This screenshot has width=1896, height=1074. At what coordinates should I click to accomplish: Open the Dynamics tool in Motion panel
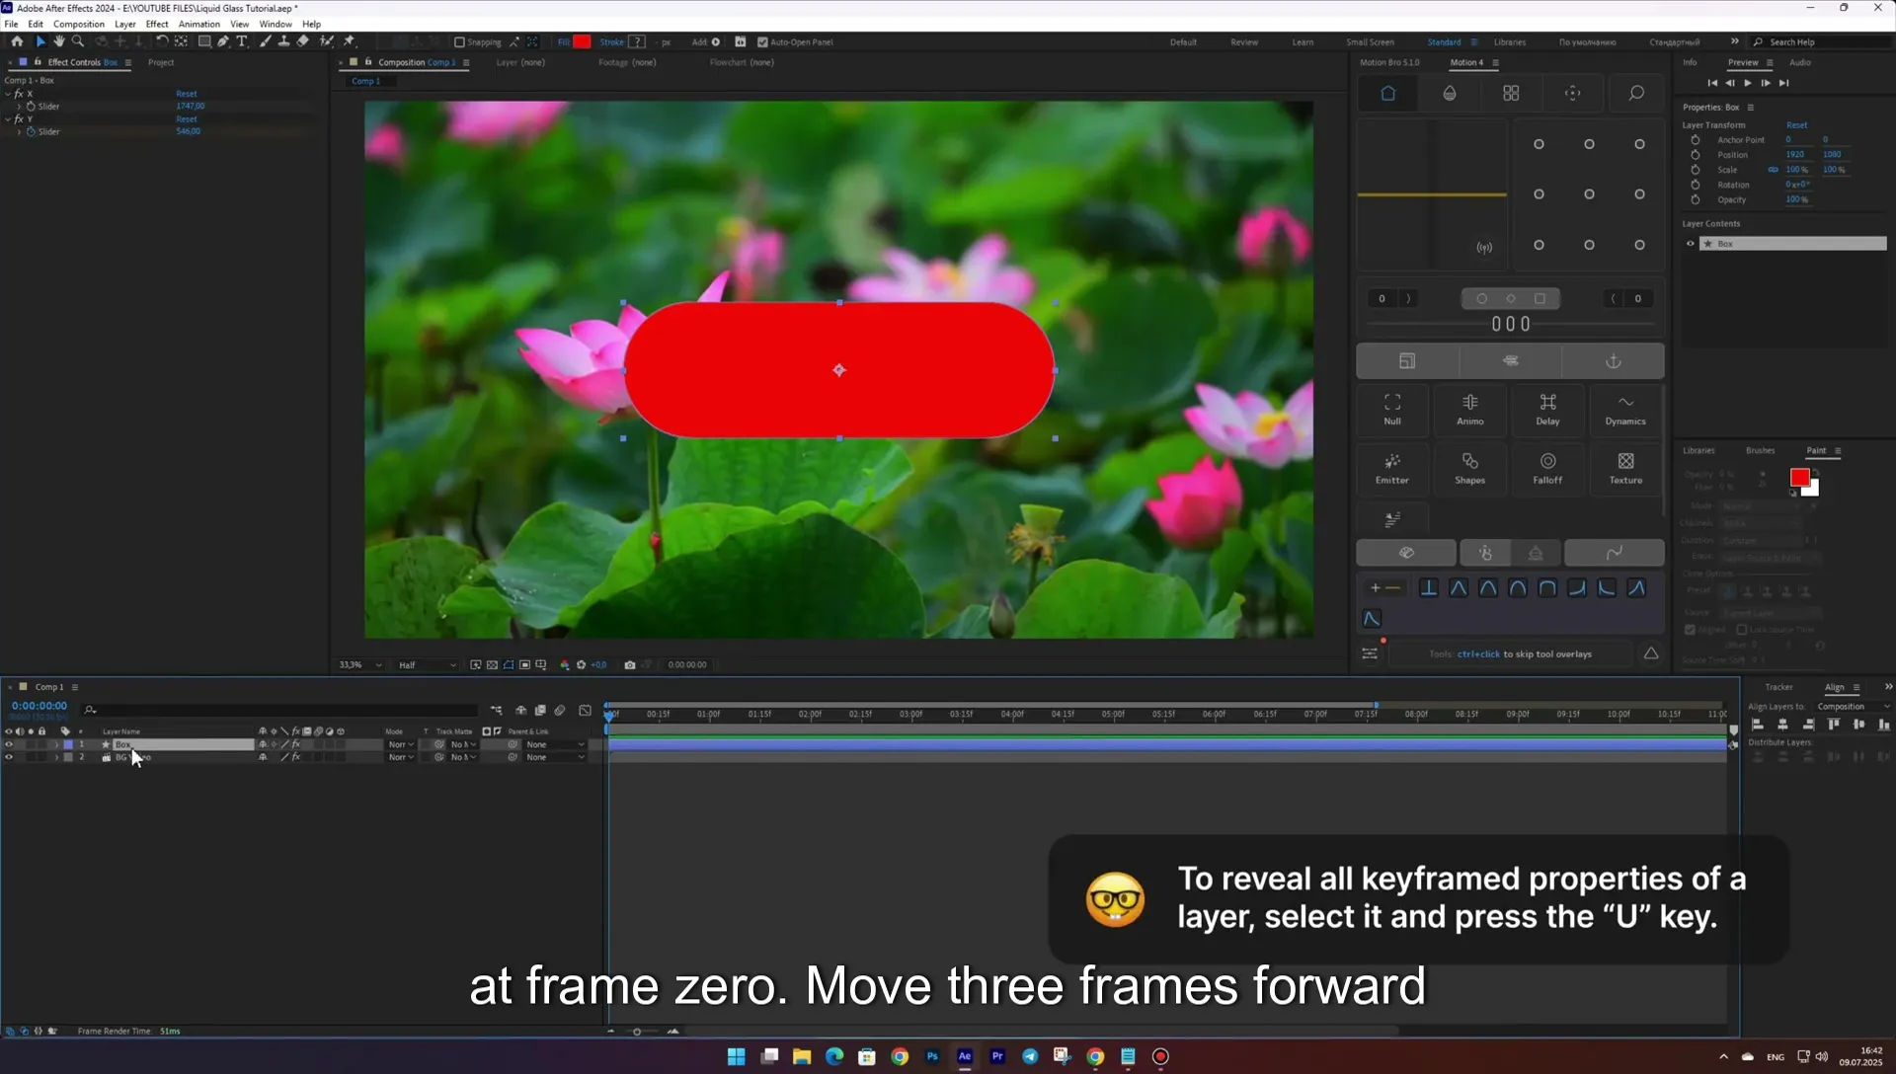click(x=1625, y=409)
